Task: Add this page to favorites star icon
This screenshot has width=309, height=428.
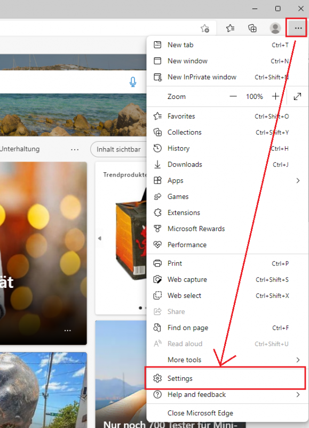Action: 205,28
